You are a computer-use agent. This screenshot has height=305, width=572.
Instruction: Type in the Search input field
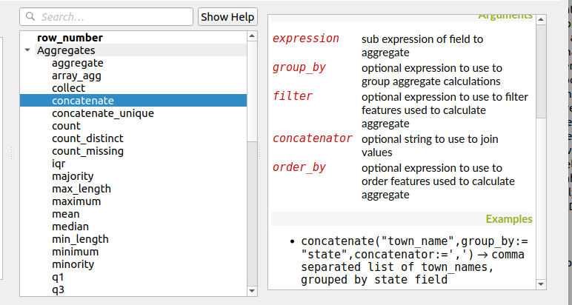[x=111, y=17]
